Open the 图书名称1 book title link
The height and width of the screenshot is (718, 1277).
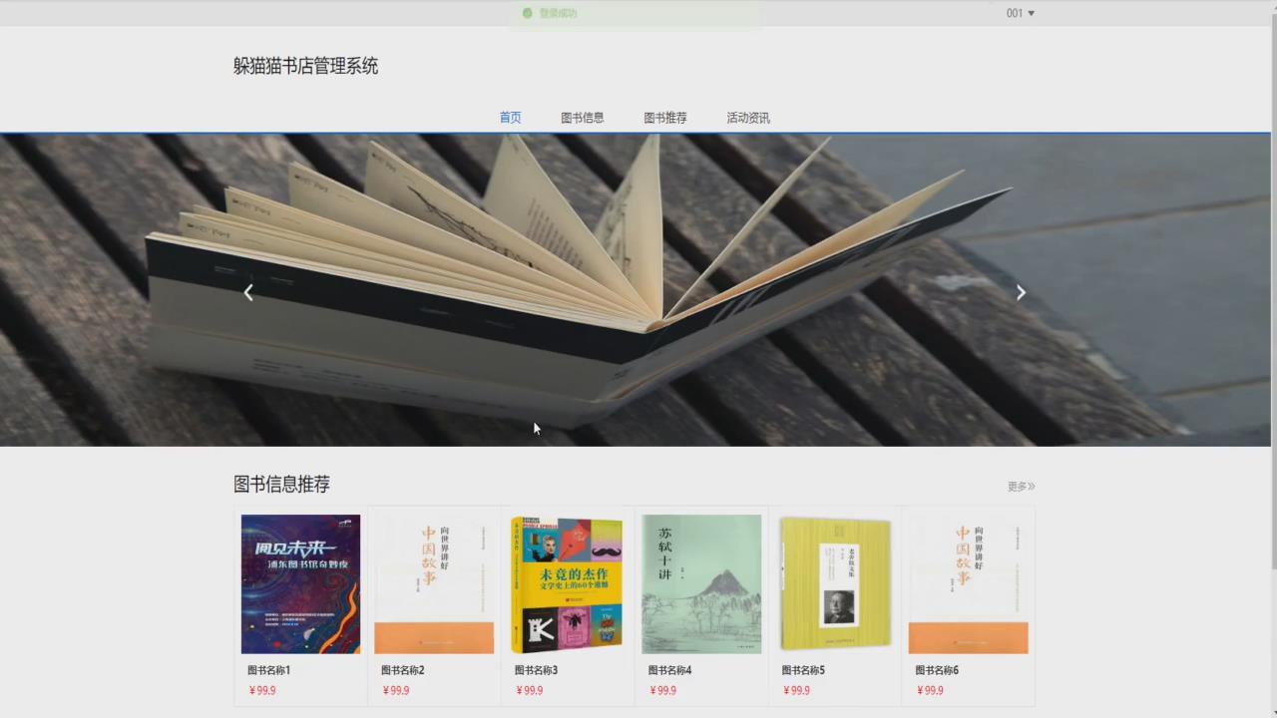coord(268,670)
